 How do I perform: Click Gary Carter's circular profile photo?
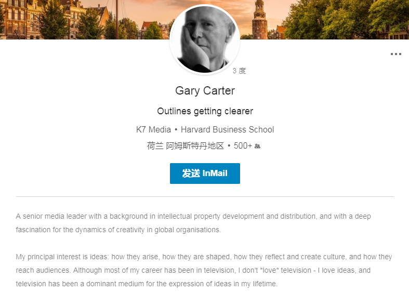205,39
